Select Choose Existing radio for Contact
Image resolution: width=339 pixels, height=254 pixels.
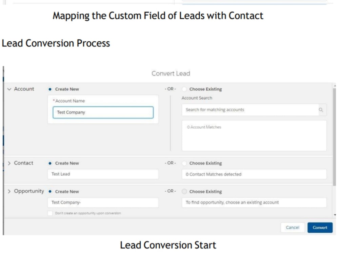[x=184, y=163]
